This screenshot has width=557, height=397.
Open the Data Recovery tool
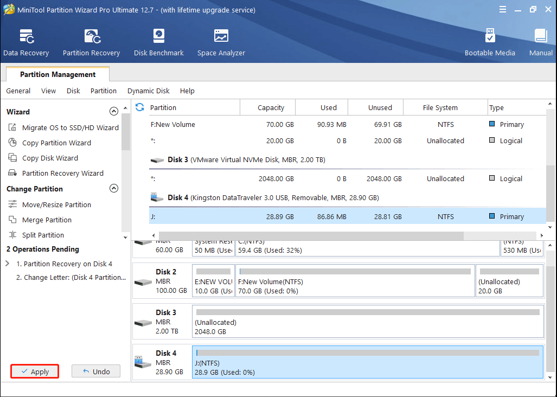26,42
